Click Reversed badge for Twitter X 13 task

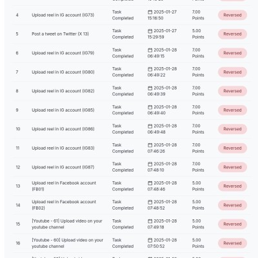[x=232, y=34]
